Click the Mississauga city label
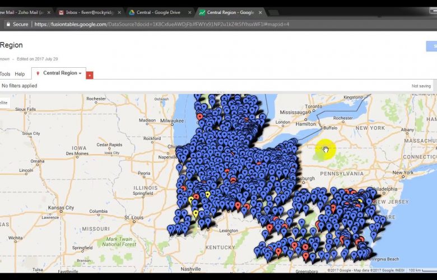Viewport: 437px width, 280px height. (x=294, y=112)
